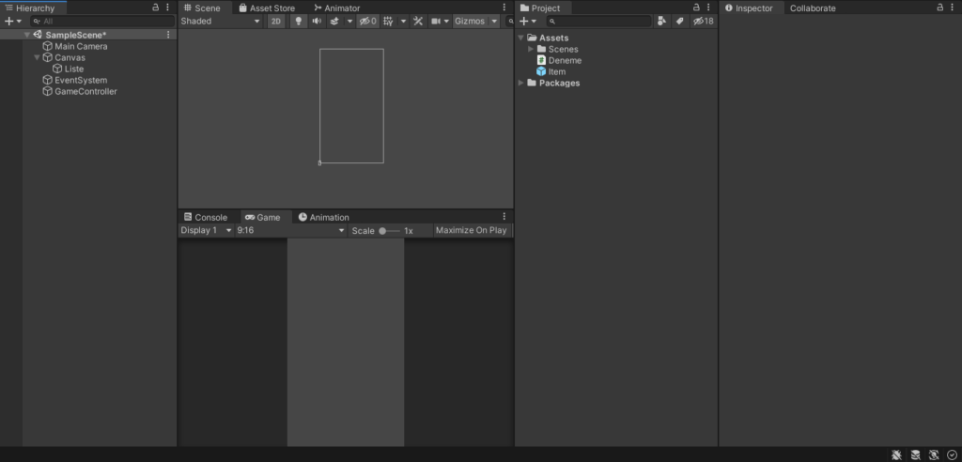Toggle hidden packages visibility in Project panel
Screen dimensions: 962x462
tap(703, 21)
